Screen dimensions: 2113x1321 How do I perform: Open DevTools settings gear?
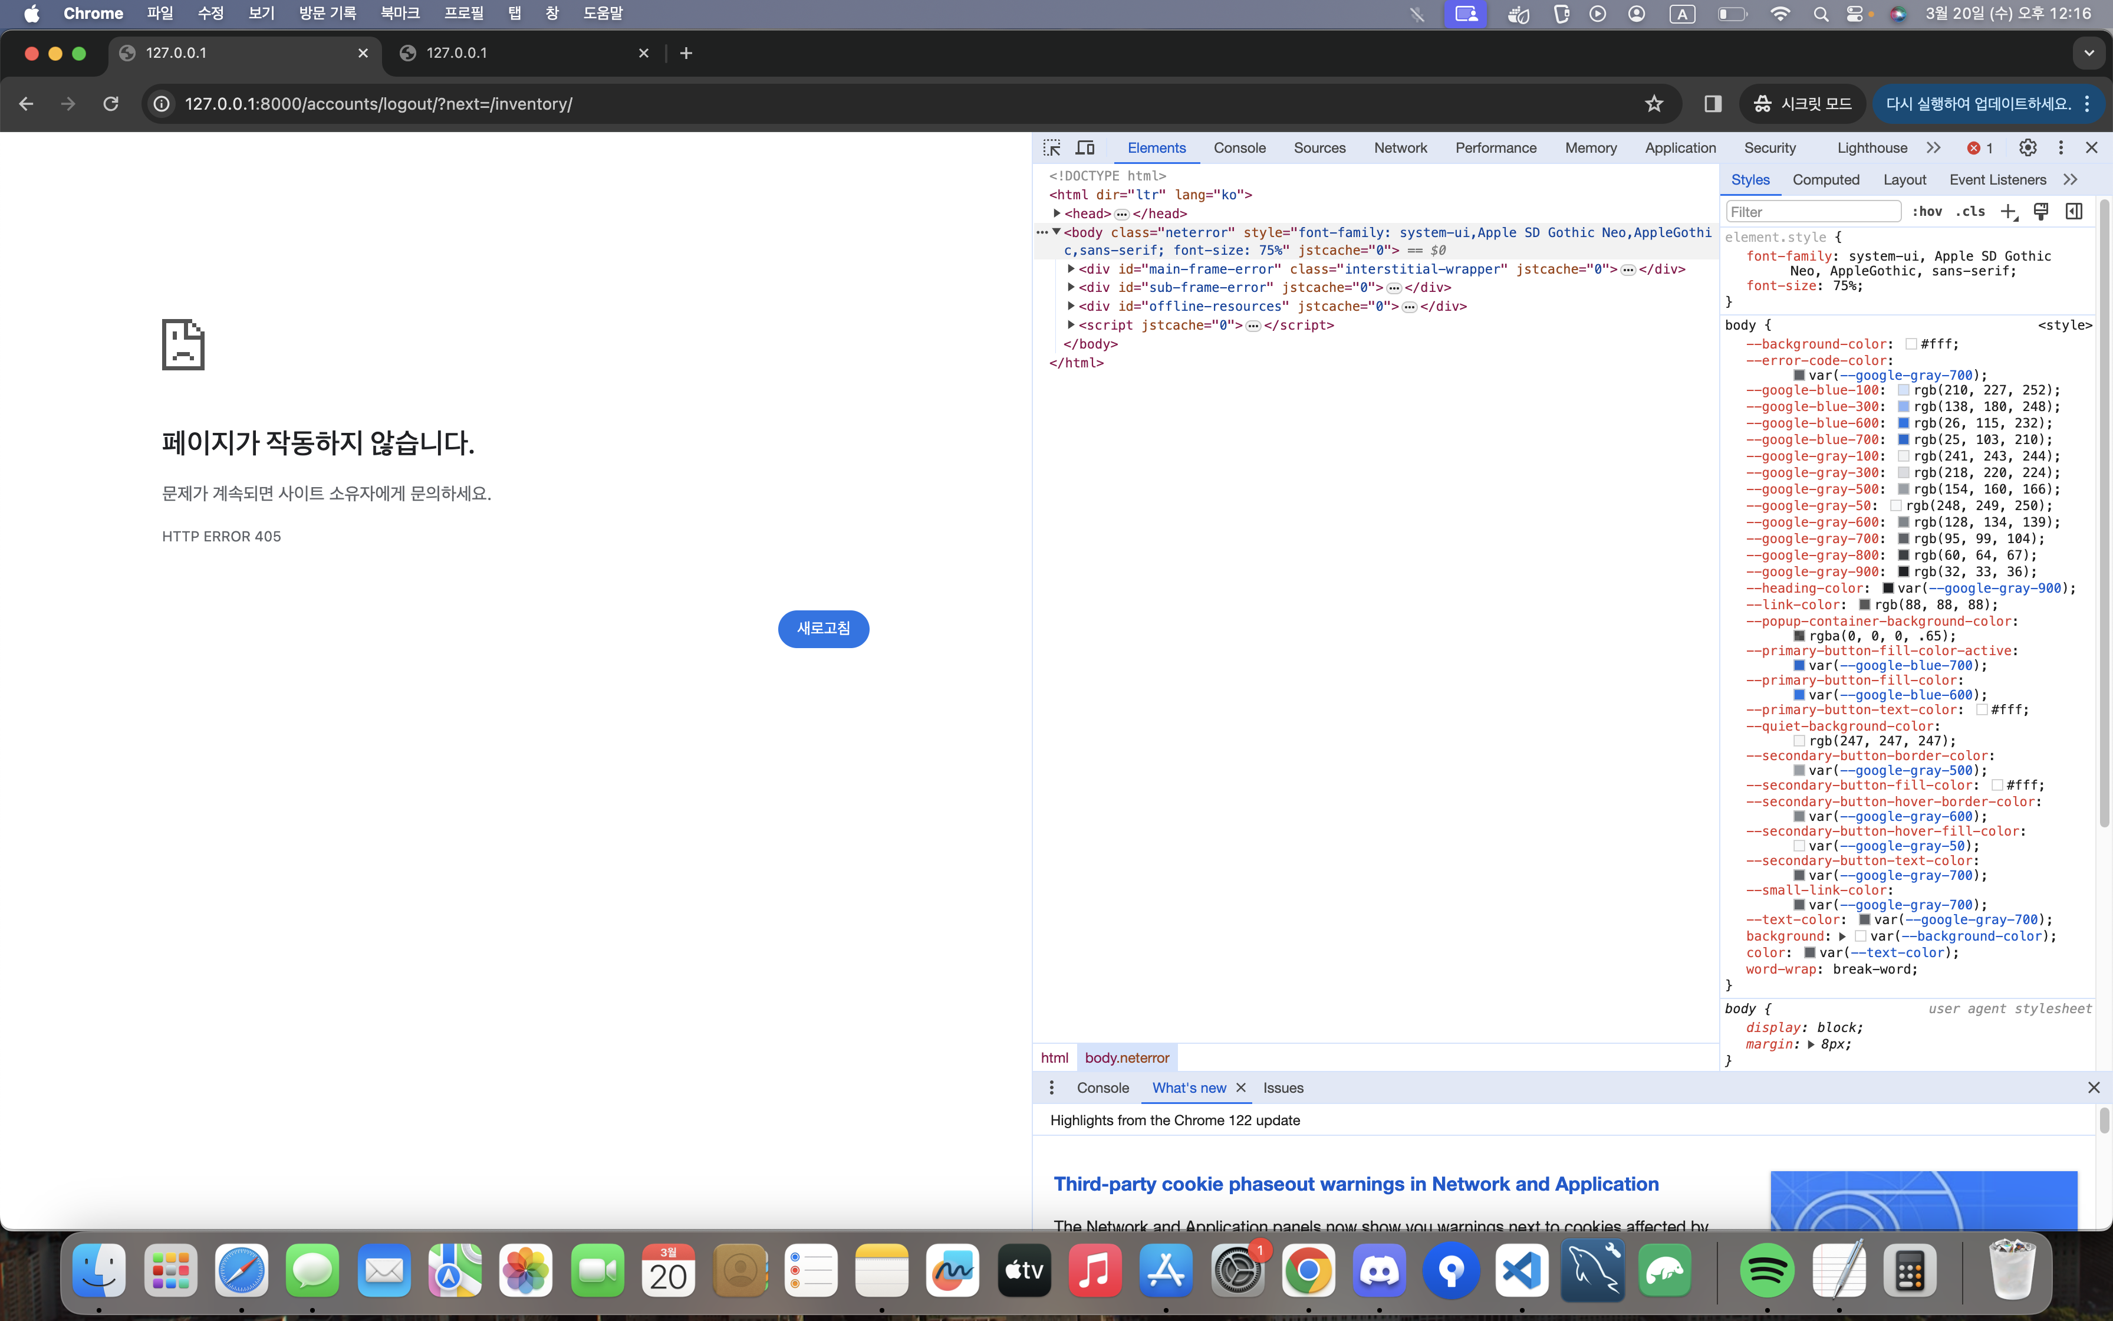(x=2028, y=147)
